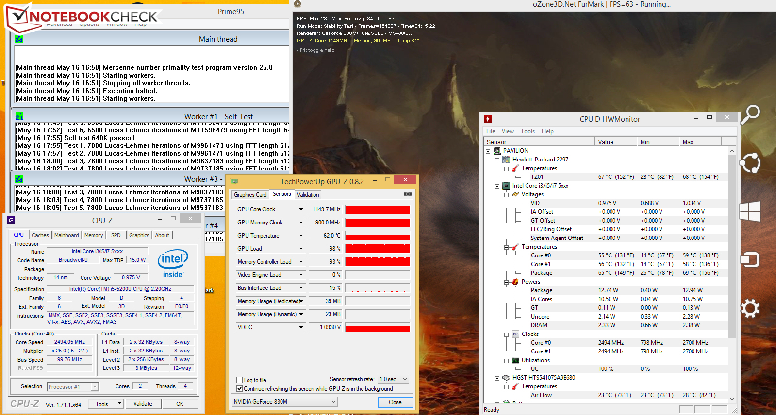Click the HGST hard drive icon
Screen dimensions: 776x415
click(x=506, y=378)
